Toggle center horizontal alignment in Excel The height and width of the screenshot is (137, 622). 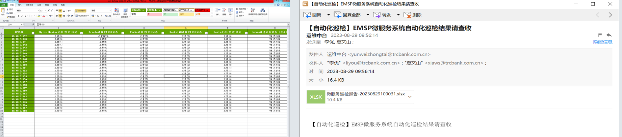coord(60,16)
